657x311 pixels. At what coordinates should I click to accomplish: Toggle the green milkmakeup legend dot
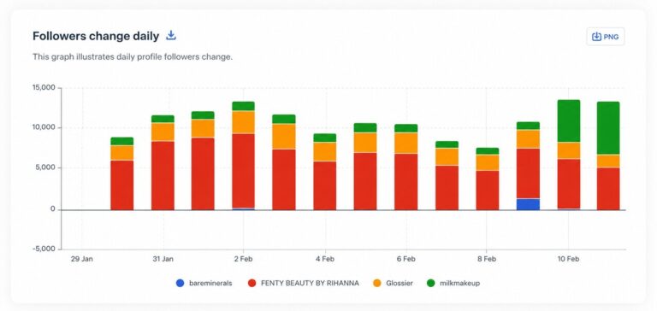[x=430, y=284]
